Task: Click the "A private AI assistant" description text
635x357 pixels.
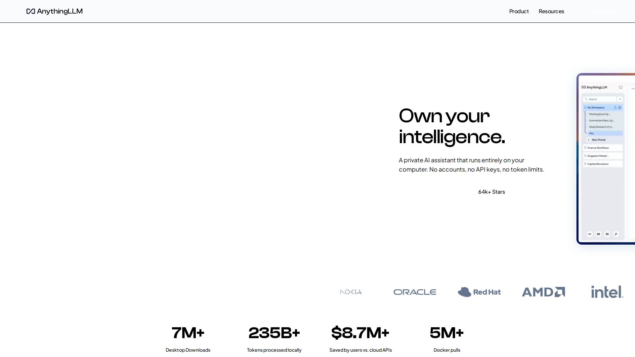Action: coord(471,165)
